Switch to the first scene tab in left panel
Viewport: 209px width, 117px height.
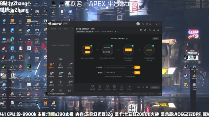coord(54,29)
